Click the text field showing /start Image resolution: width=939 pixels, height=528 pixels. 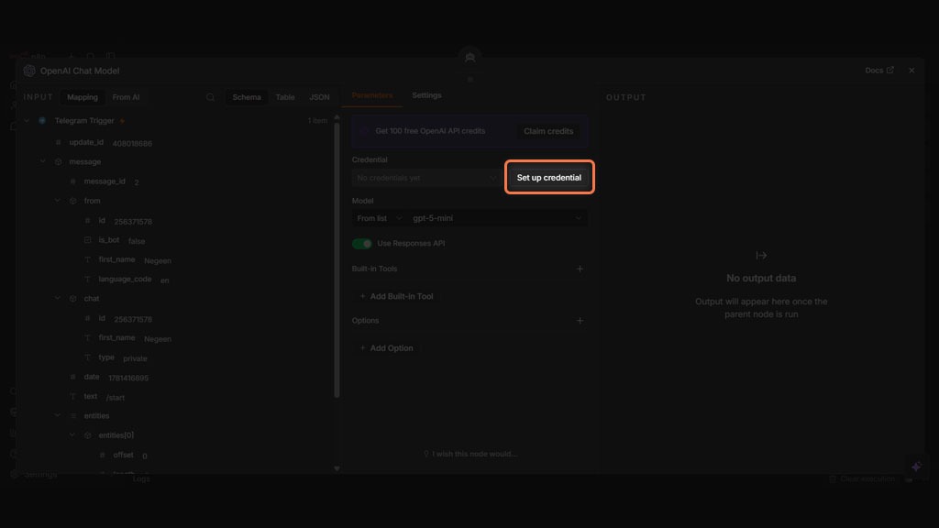tap(91, 396)
